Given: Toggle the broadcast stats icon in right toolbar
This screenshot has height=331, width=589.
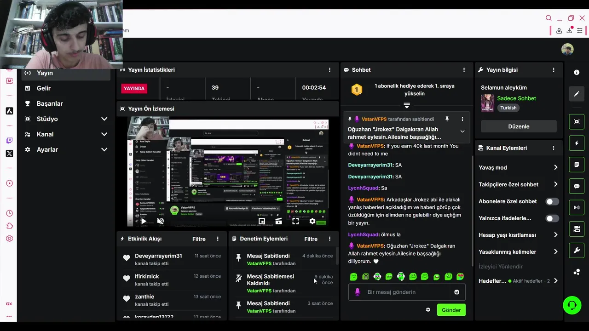Looking at the screenshot, I should pos(577,207).
